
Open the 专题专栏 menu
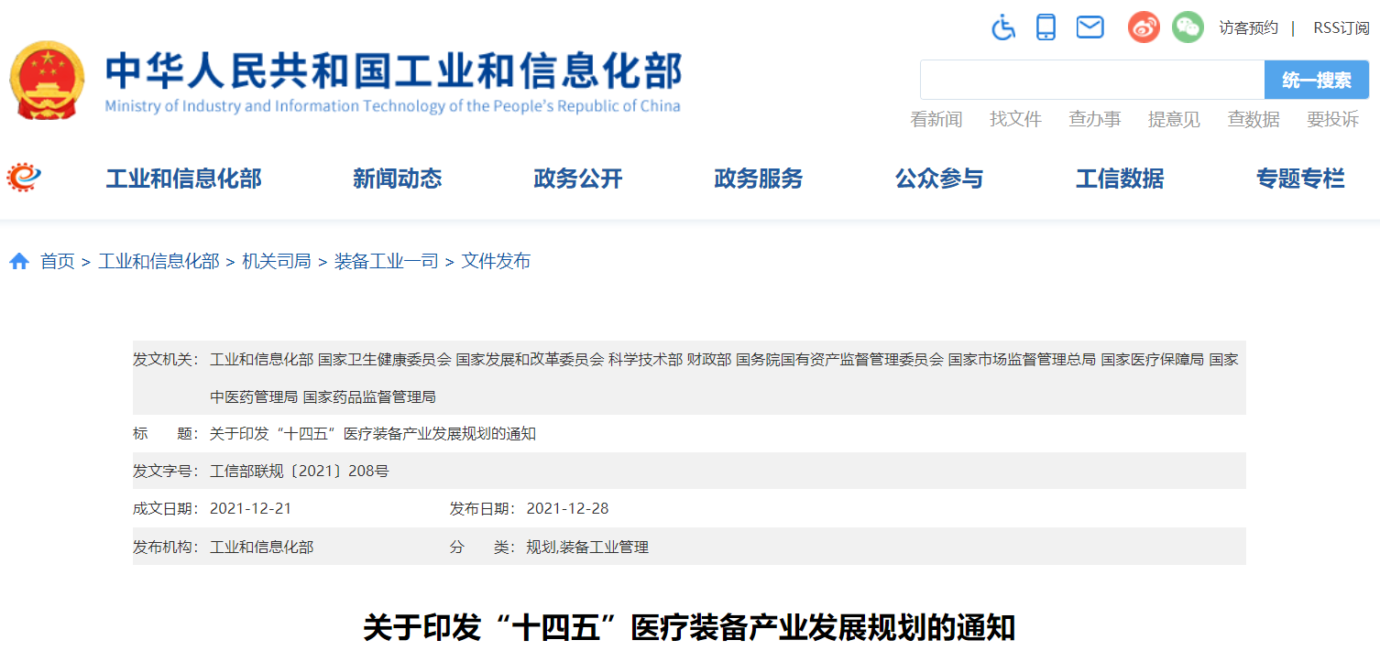1300,179
